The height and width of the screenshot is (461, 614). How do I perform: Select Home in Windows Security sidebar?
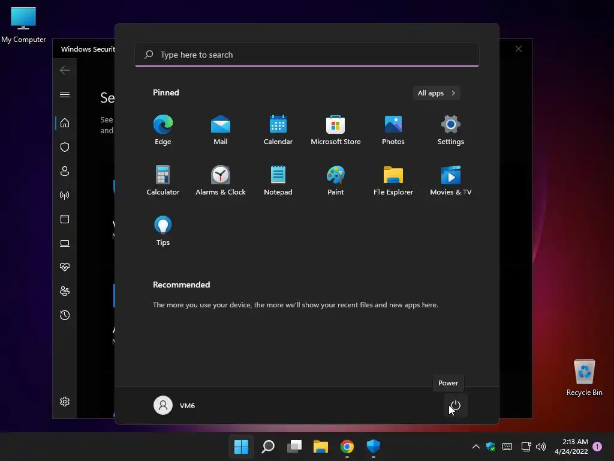(65, 122)
